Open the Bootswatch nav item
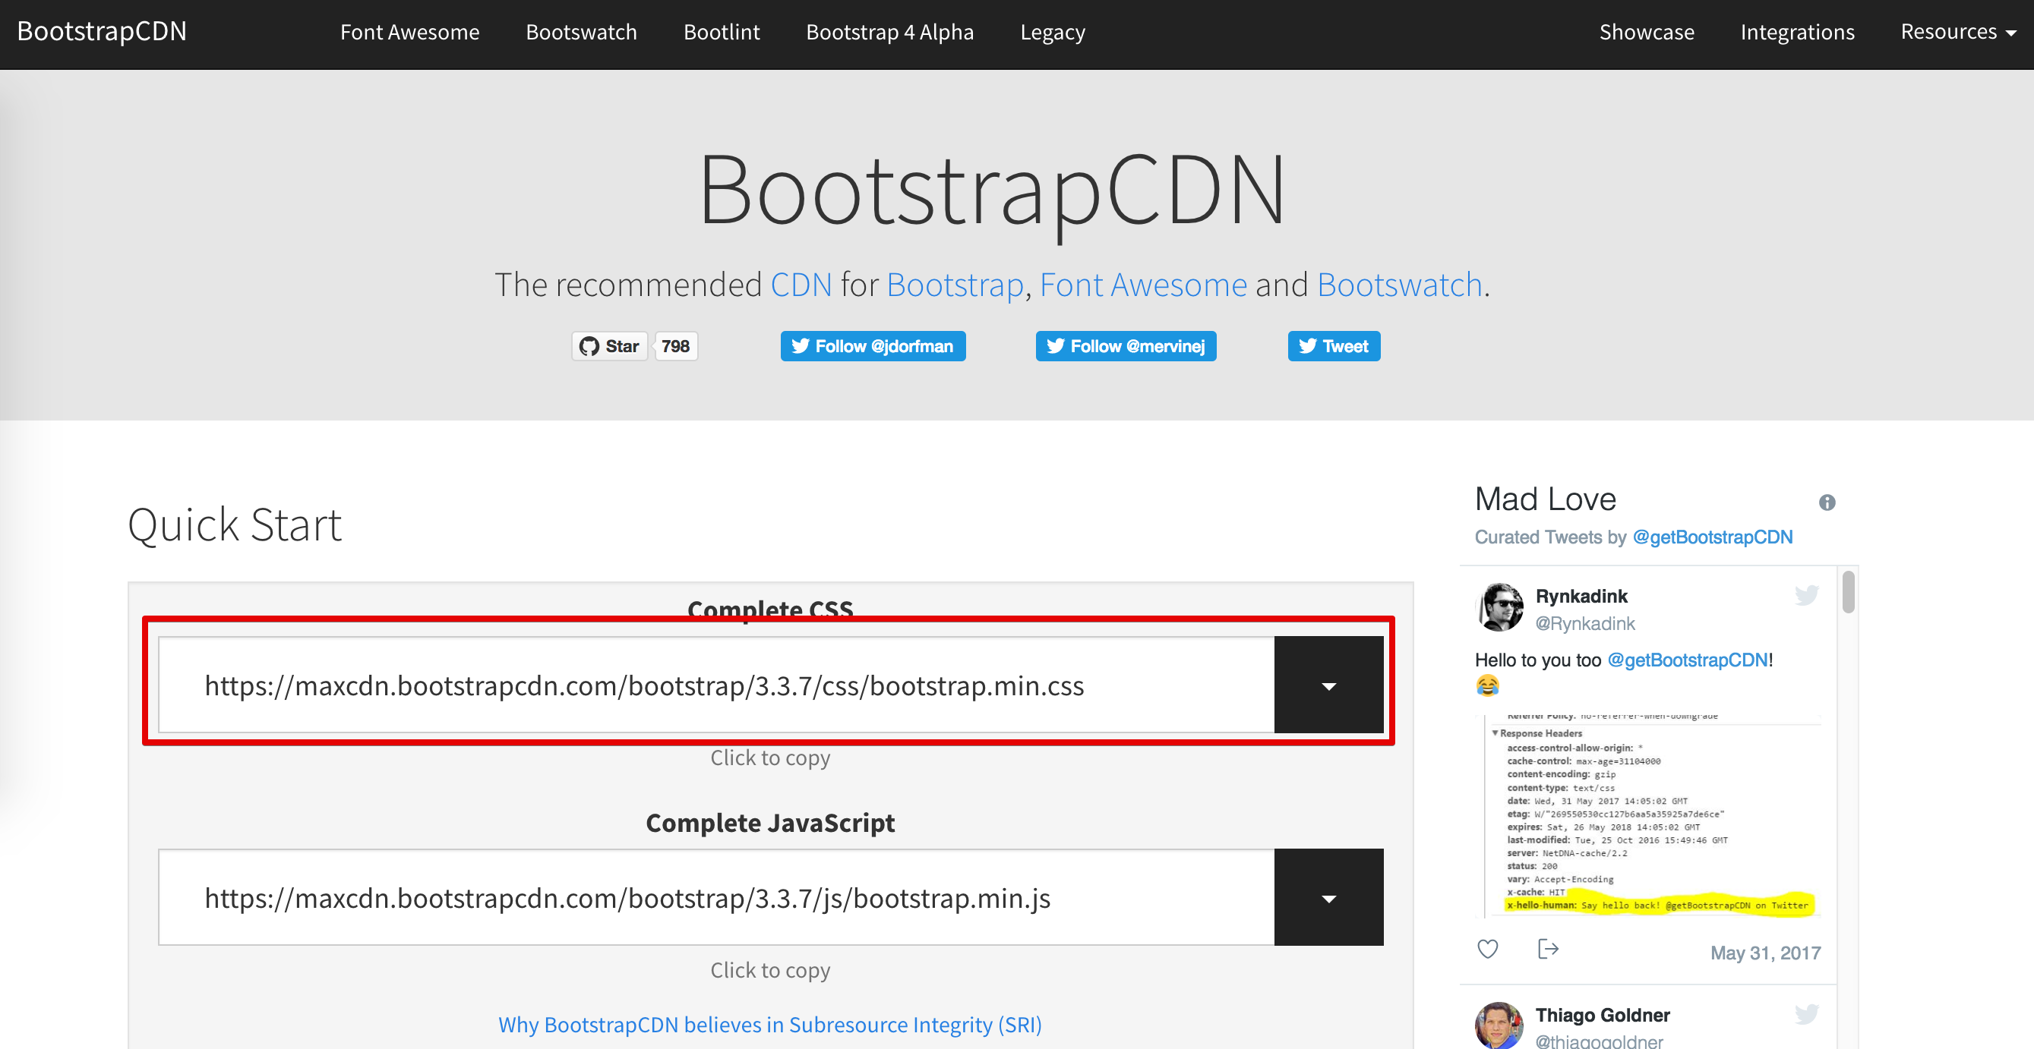Screen dimensions: 2034x1049 tap(581, 32)
